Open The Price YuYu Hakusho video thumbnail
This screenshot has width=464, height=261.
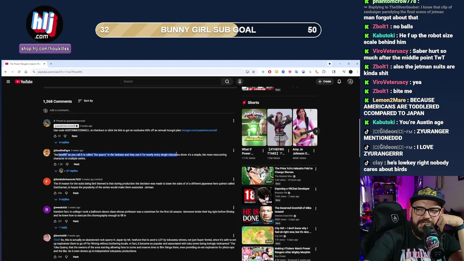click(x=258, y=175)
